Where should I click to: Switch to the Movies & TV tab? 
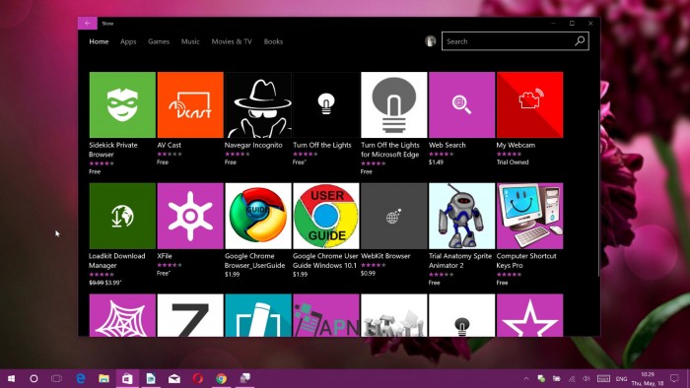point(232,41)
